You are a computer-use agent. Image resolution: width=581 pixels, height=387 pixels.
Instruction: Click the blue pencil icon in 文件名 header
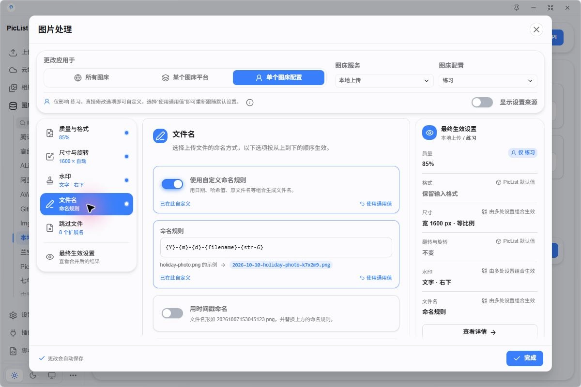(x=160, y=136)
